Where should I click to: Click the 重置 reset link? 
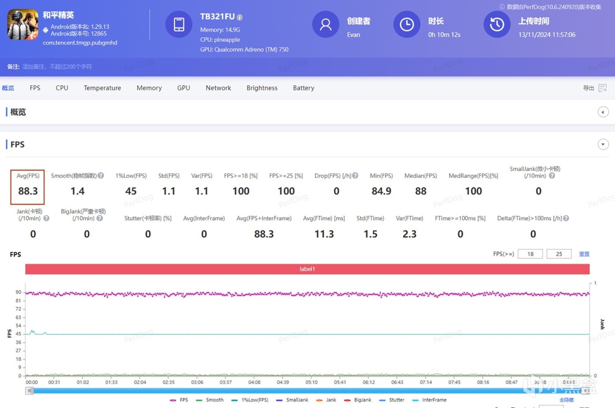point(584,254)
